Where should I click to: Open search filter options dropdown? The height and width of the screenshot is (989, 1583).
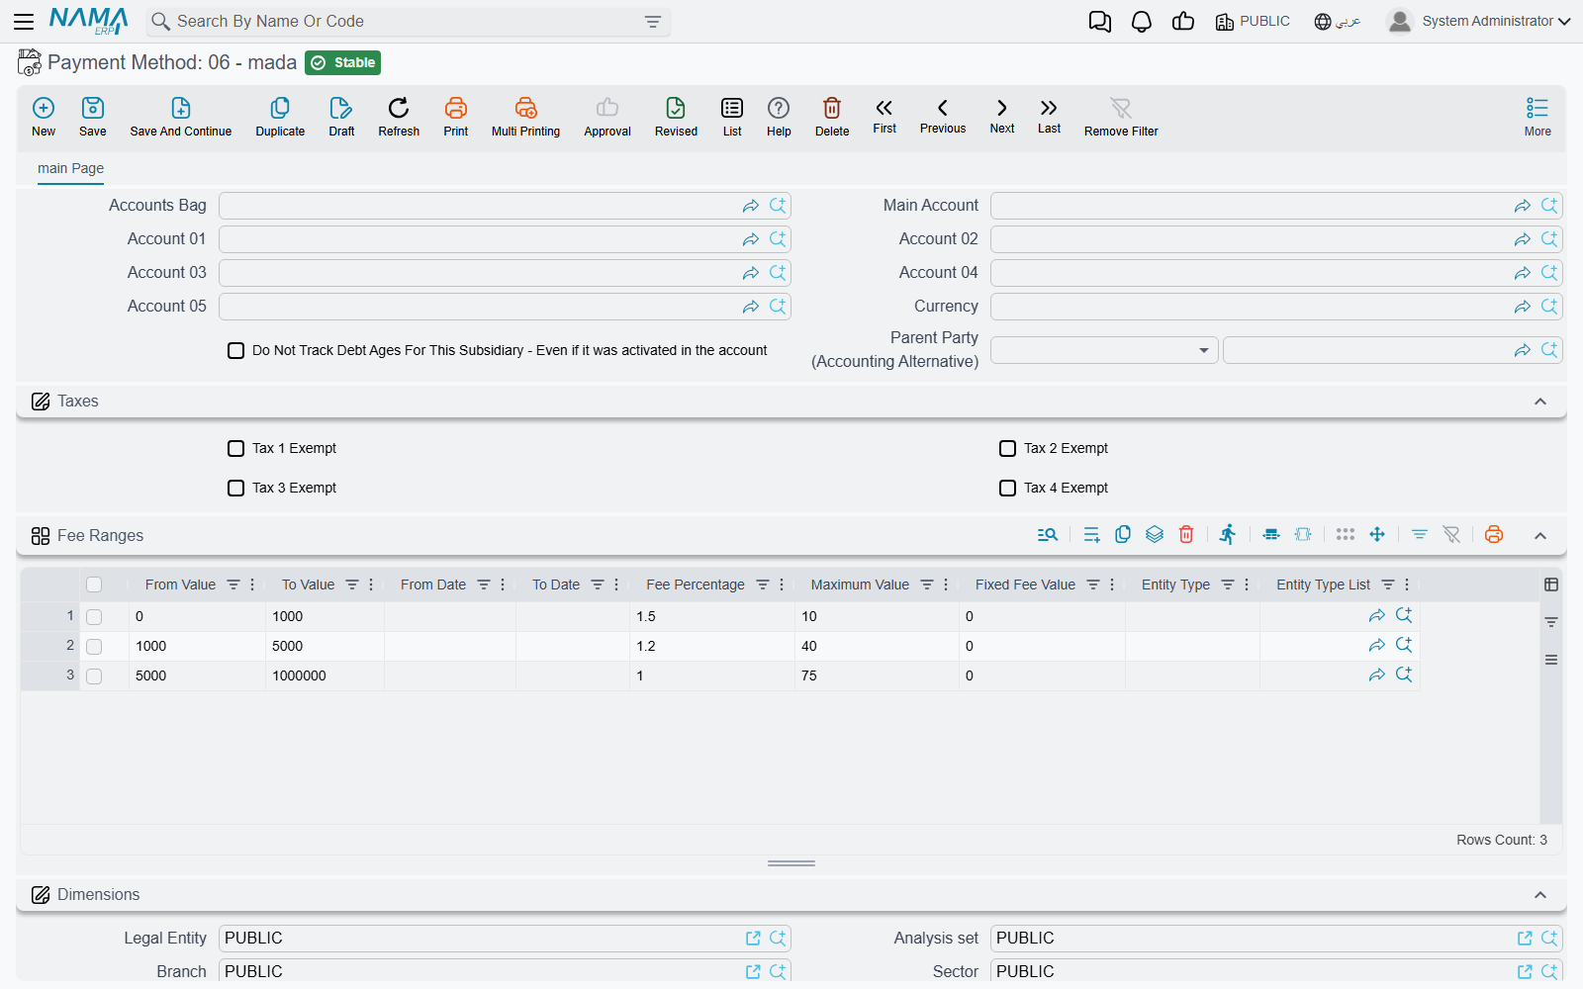[x=653, y=22]
